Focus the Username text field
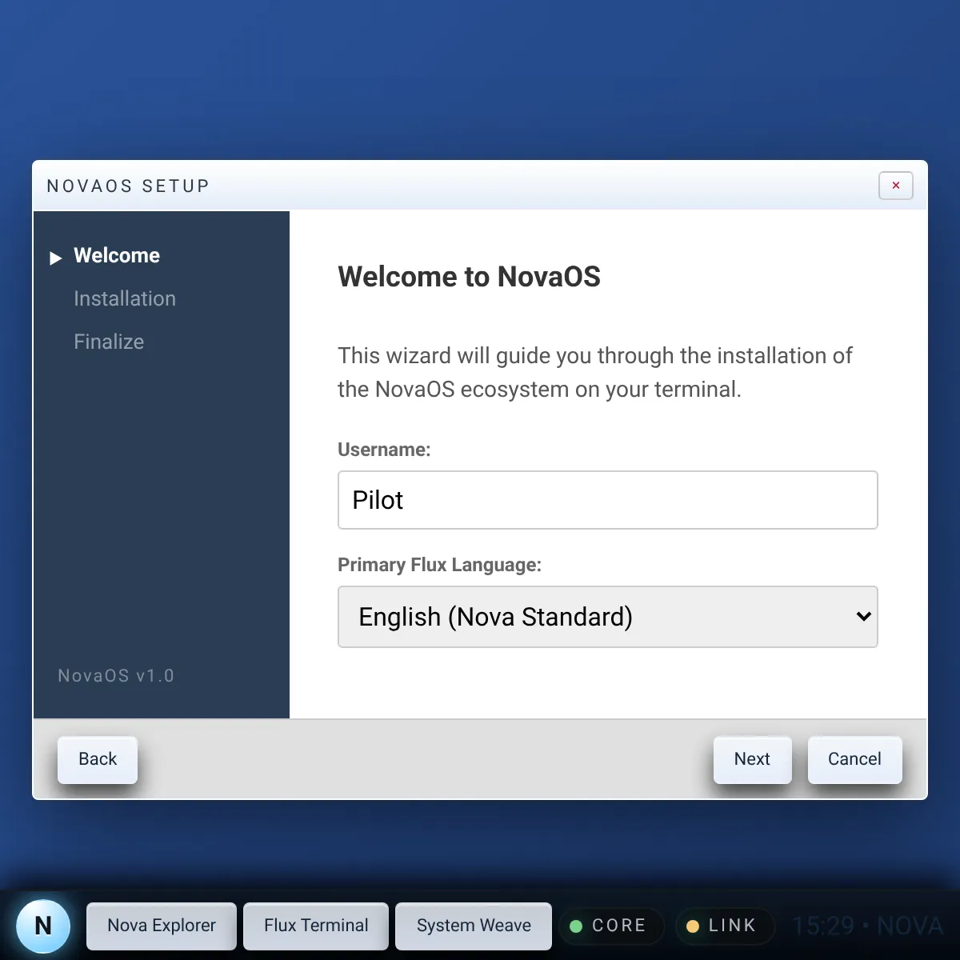This screenshot has width=960, height=960. [x=607, y=500]
